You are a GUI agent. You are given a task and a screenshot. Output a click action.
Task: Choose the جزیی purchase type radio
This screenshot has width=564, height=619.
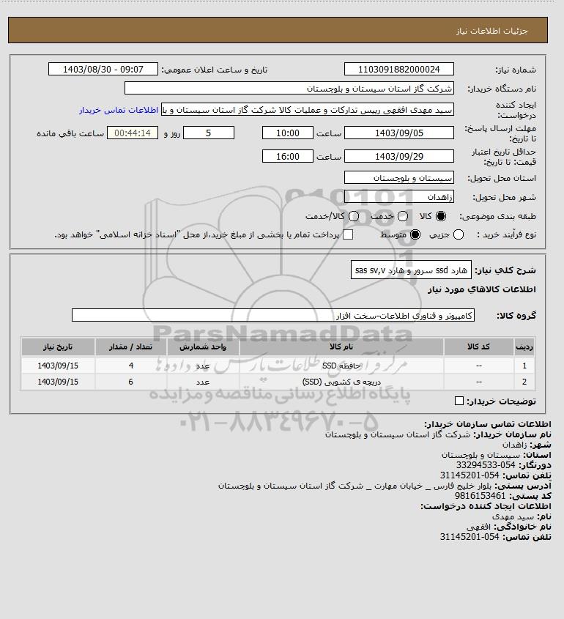click(x=459, y=234)
